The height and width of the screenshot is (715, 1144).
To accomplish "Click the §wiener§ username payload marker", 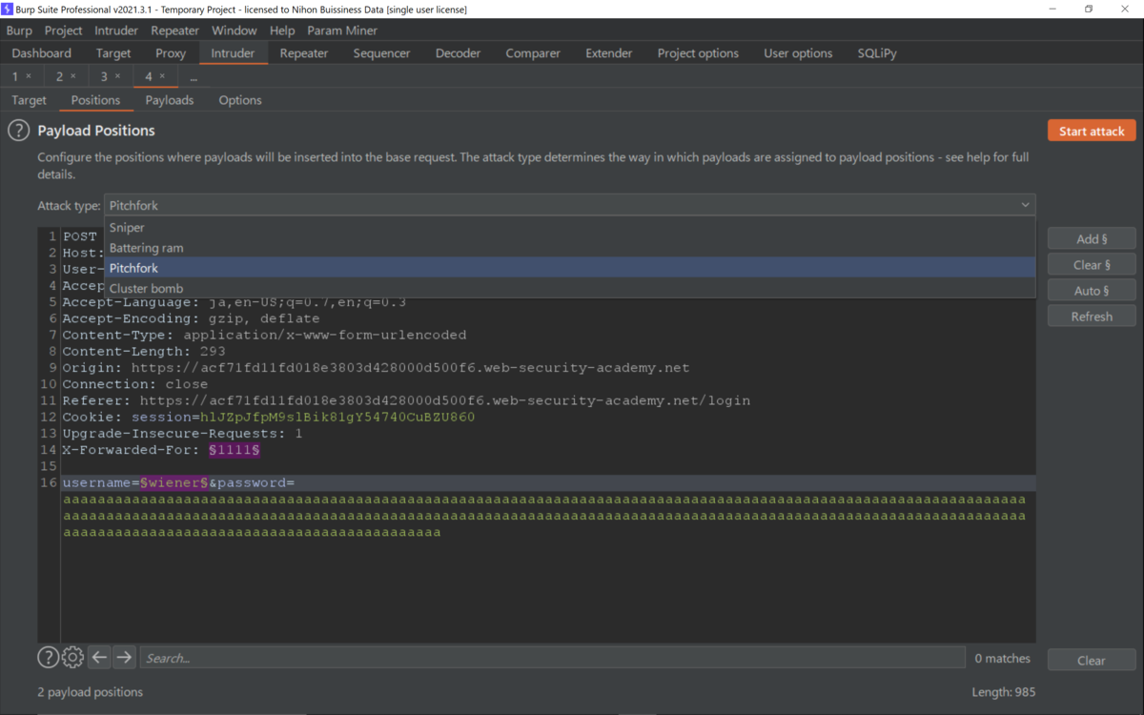I will pyautogui.click(x=174, y=483).
